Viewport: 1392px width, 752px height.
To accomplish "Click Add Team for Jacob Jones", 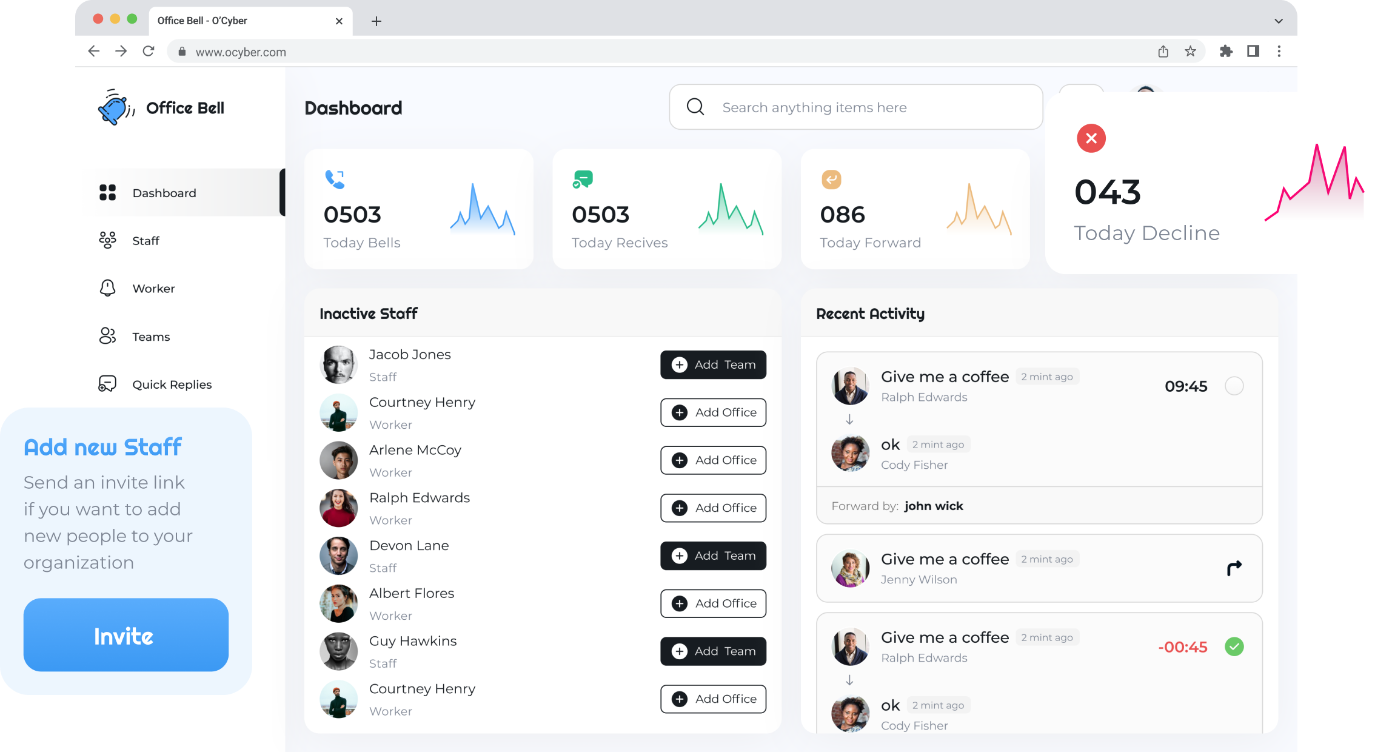I will [713, 364].
